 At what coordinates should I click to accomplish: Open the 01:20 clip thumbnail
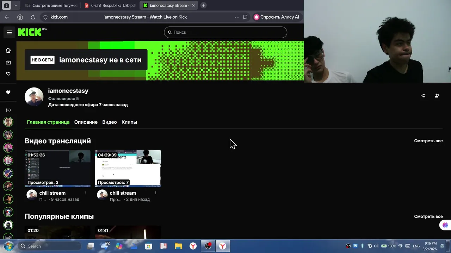click(57, 232)
